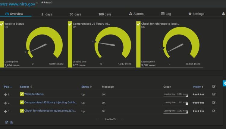Toggle the jquery.once.js sensor checkbox in table
Viewport: 226px width, 129px height.
(x=22, y=111)
